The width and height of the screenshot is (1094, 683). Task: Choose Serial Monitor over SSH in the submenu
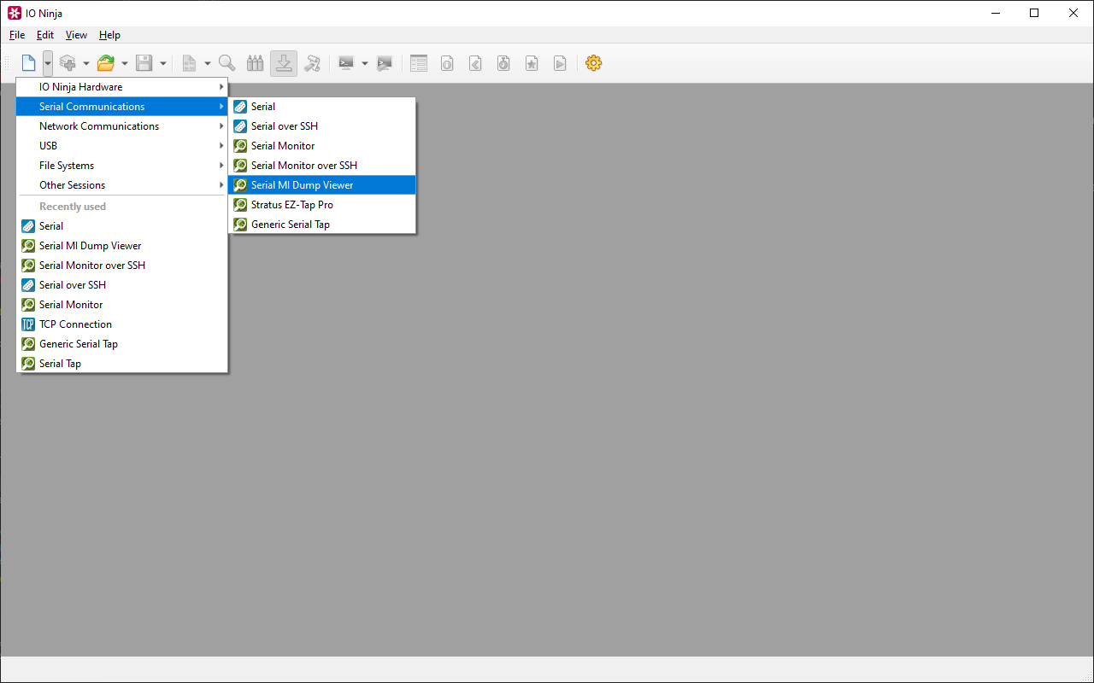[322, 166]
